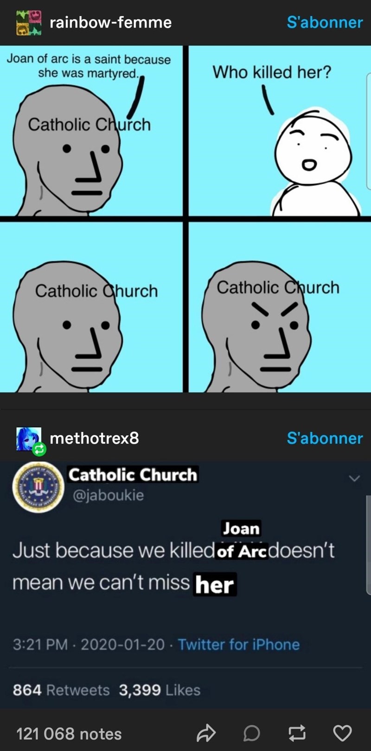The height and width of the screenshot is (751, 371).
Task: Reblog the post using arrows icon
Action: tap(297, 733)
